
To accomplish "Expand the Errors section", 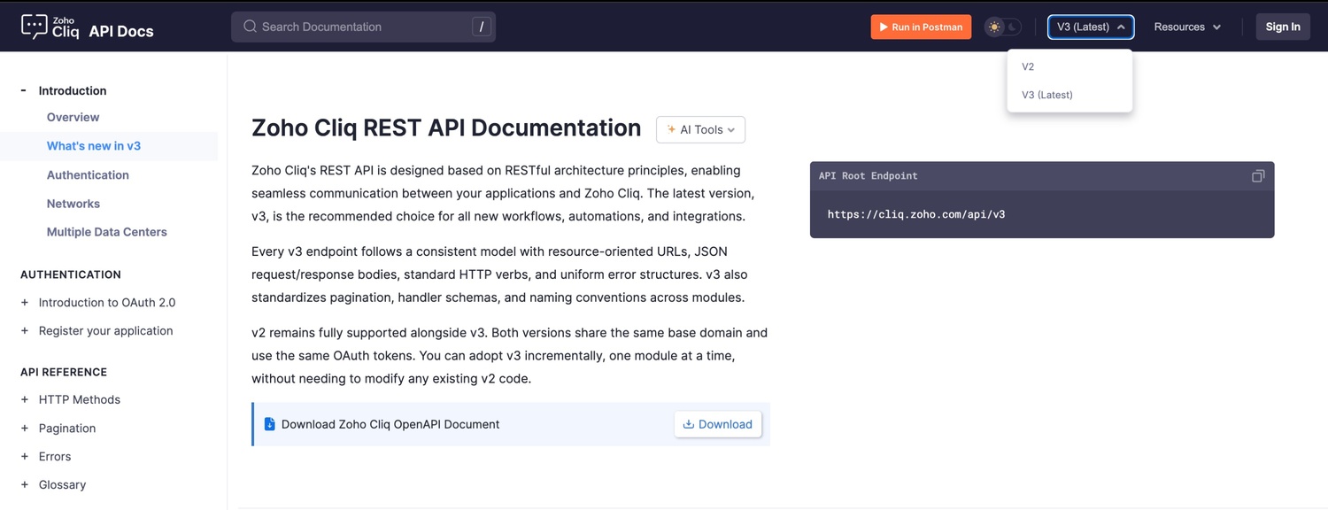I will pos(24,457).
